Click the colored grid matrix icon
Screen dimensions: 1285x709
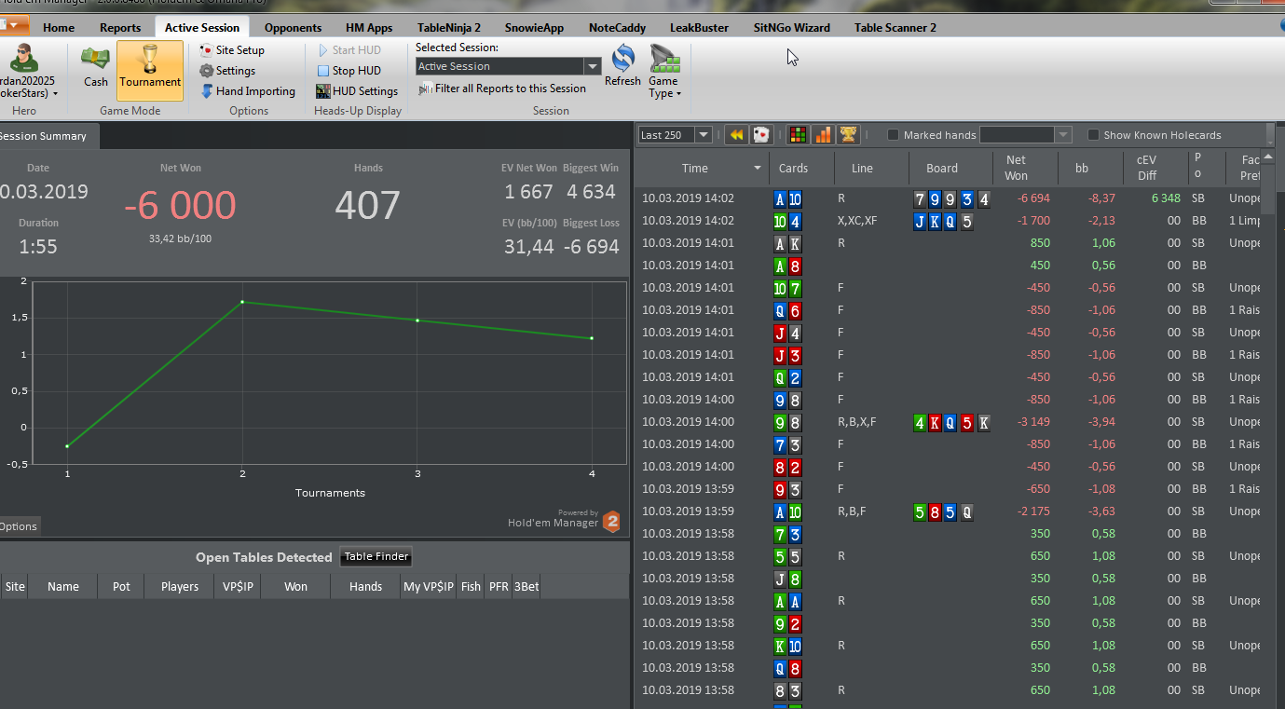coord(798,135)
